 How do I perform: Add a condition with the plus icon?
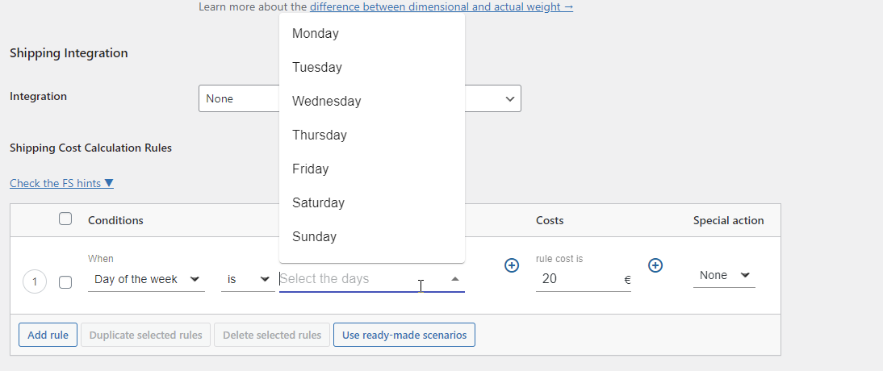512,265
